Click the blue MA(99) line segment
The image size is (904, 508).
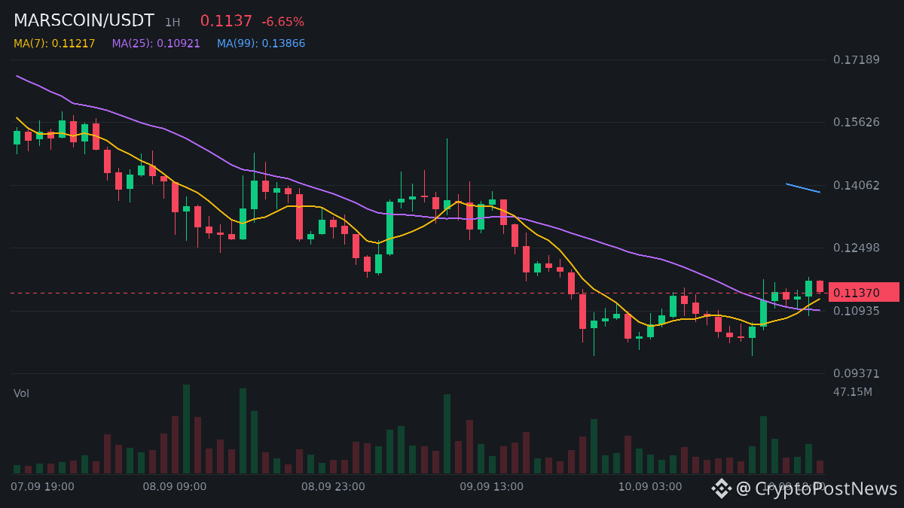[x=803, y=188]
